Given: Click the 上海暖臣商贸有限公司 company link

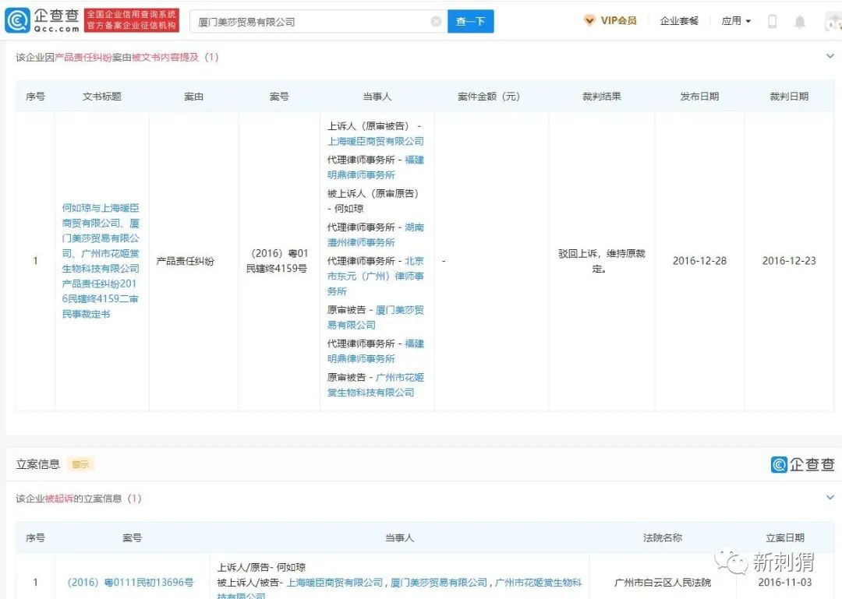Looking at the screenshot, I should click(x=377, y=141).
